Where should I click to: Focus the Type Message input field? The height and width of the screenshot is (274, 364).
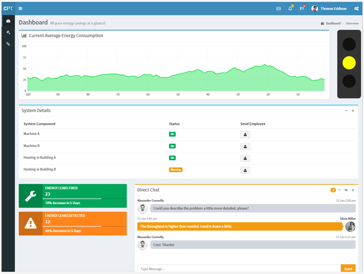pyautogui.click(x=239, y=269)
